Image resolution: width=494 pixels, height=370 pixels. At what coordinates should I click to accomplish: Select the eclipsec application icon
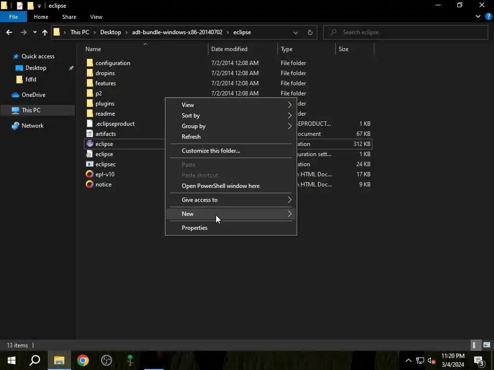tap(90, 164)
